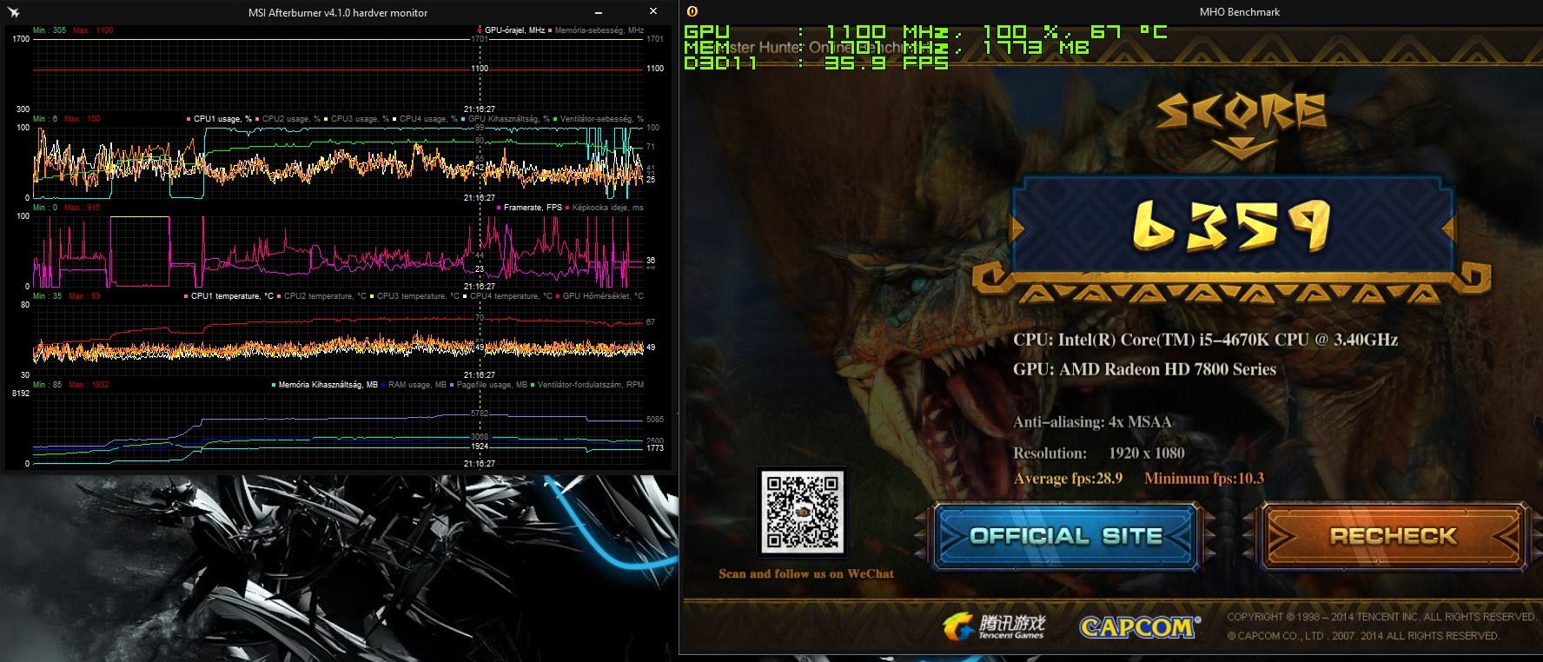Click the GPU clock graph area

click(338, 74)
